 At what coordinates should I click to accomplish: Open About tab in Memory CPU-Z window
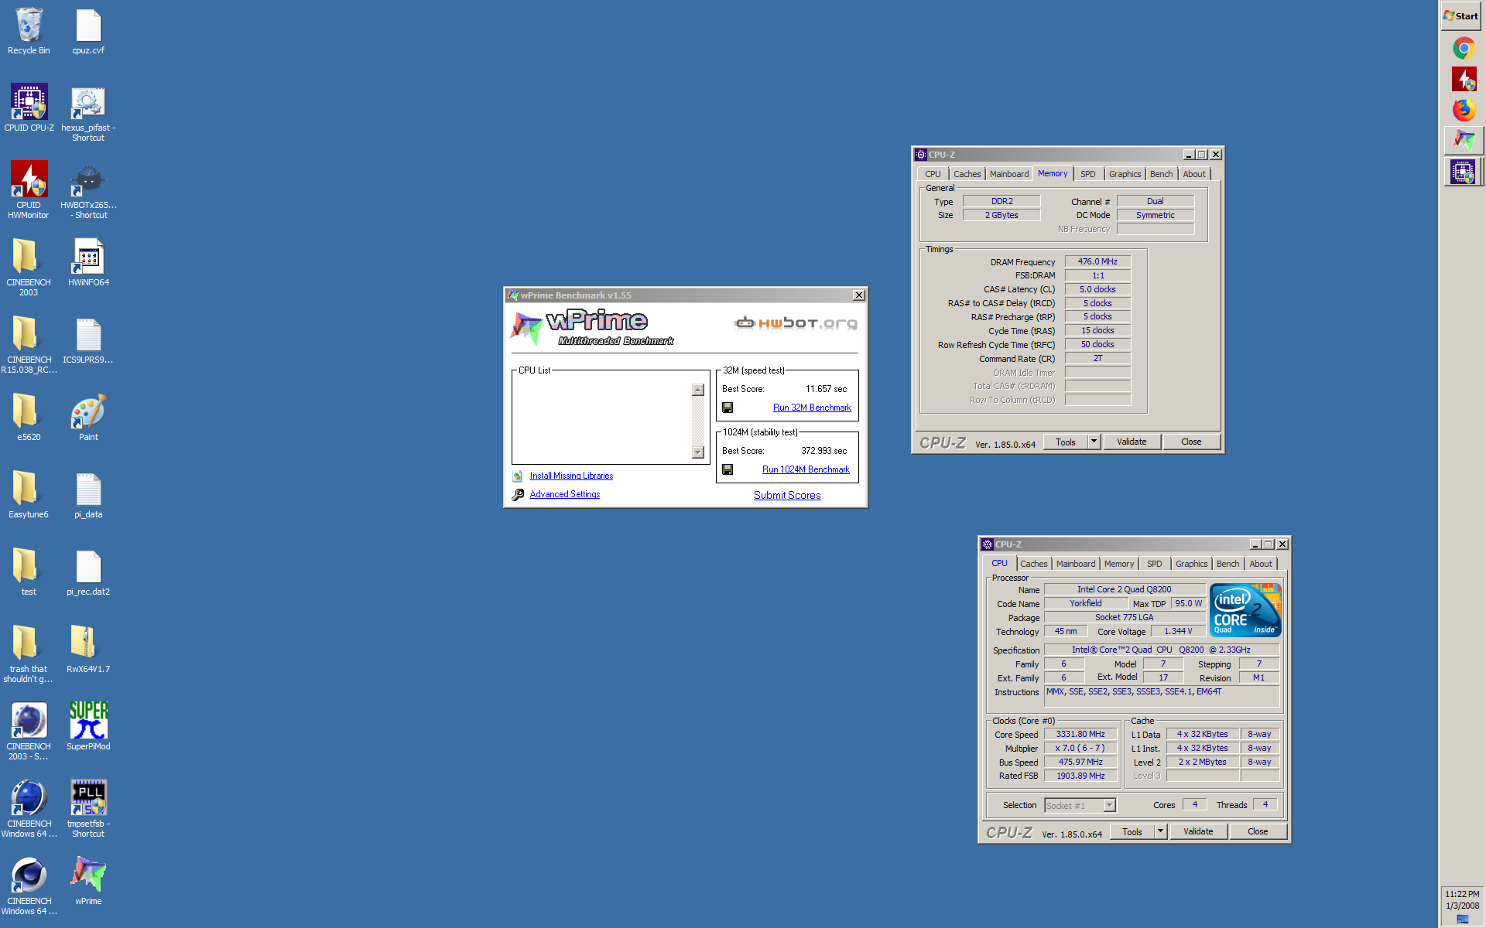tap(1194, 174)
